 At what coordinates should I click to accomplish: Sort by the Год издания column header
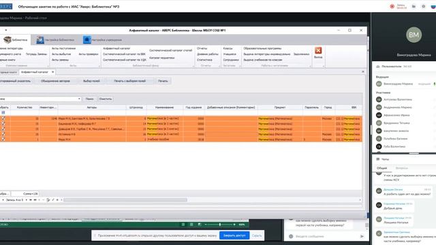[x=193, y=108]
